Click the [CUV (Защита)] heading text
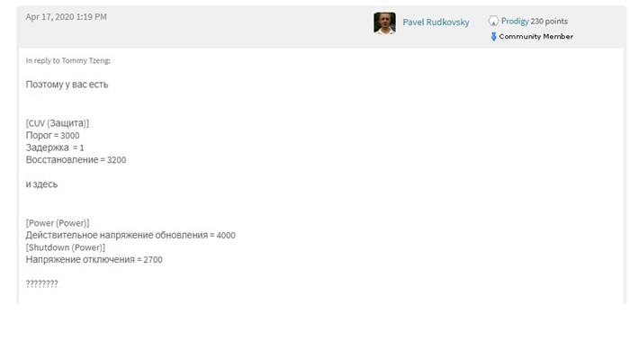 tap(58, 123)
